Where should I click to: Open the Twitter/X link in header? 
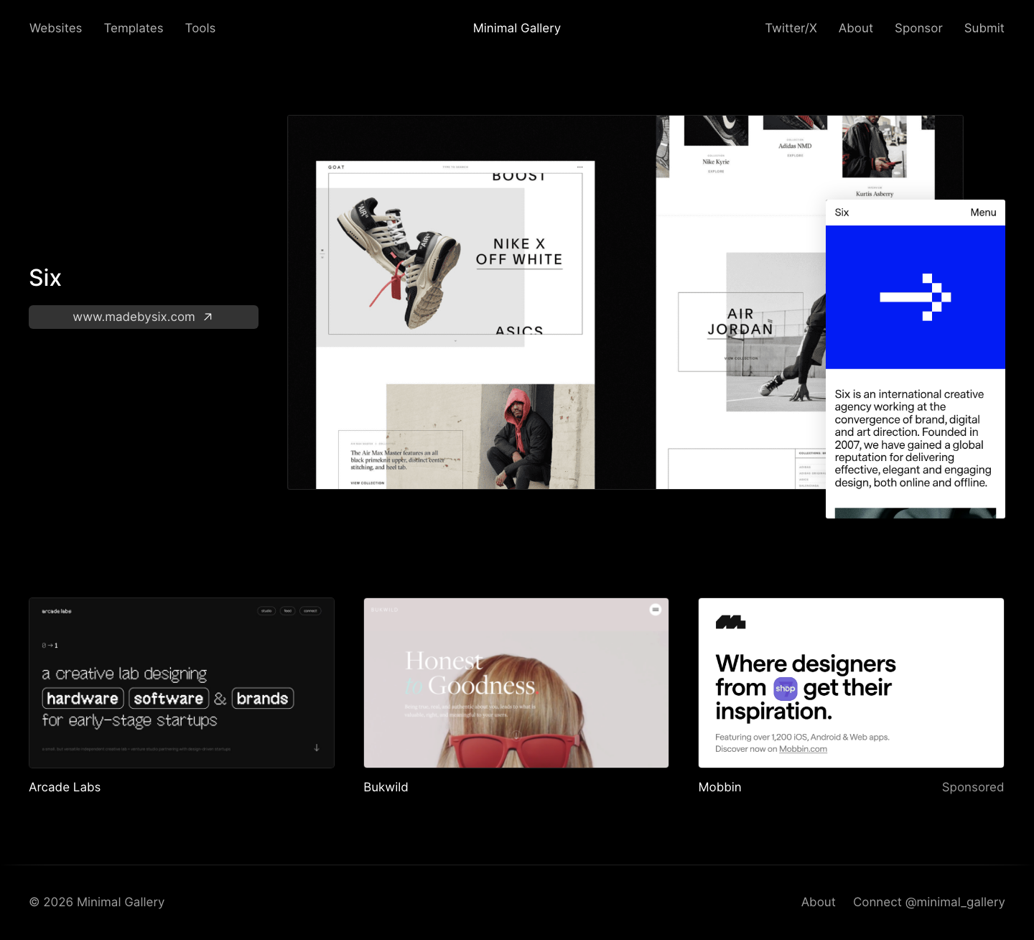tap(791, 28)
